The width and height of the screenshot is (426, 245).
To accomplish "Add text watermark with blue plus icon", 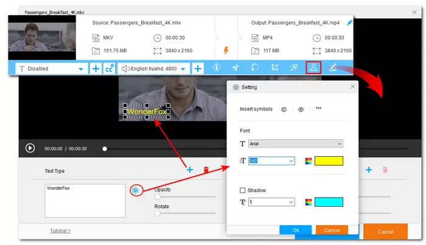I will pos(190,170).
